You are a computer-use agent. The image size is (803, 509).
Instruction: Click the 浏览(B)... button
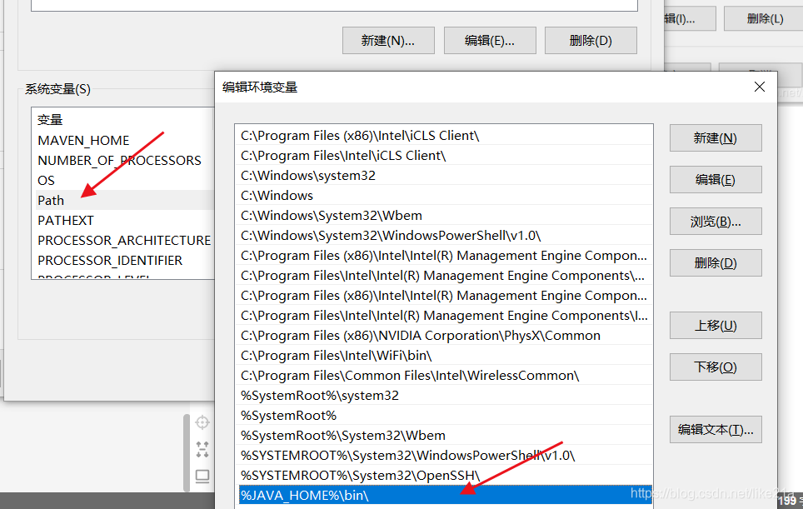(716, 222)
